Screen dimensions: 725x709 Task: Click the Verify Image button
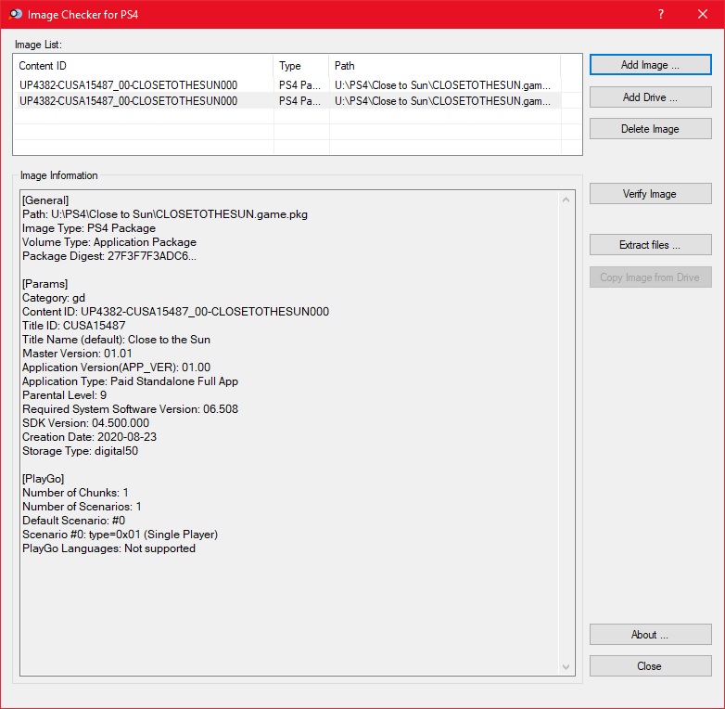click(650, 193)
